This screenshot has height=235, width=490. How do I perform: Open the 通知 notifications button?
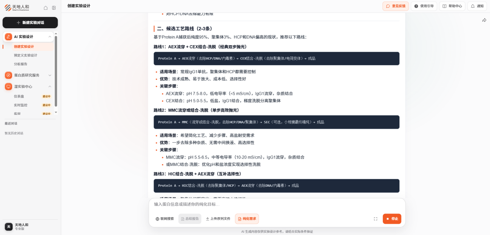477,6
